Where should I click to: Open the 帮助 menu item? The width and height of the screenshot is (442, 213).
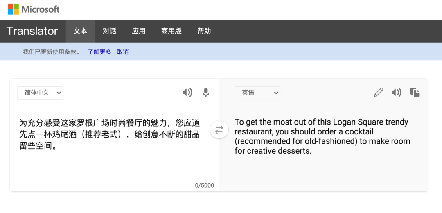204,31
